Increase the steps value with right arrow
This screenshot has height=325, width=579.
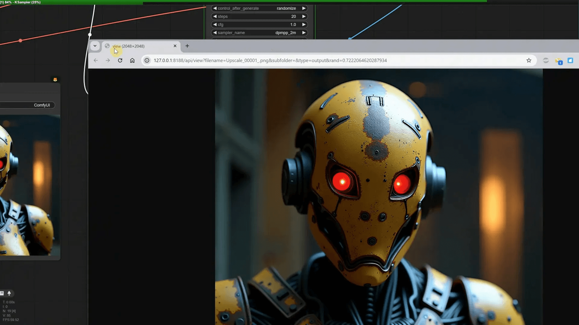304,17
